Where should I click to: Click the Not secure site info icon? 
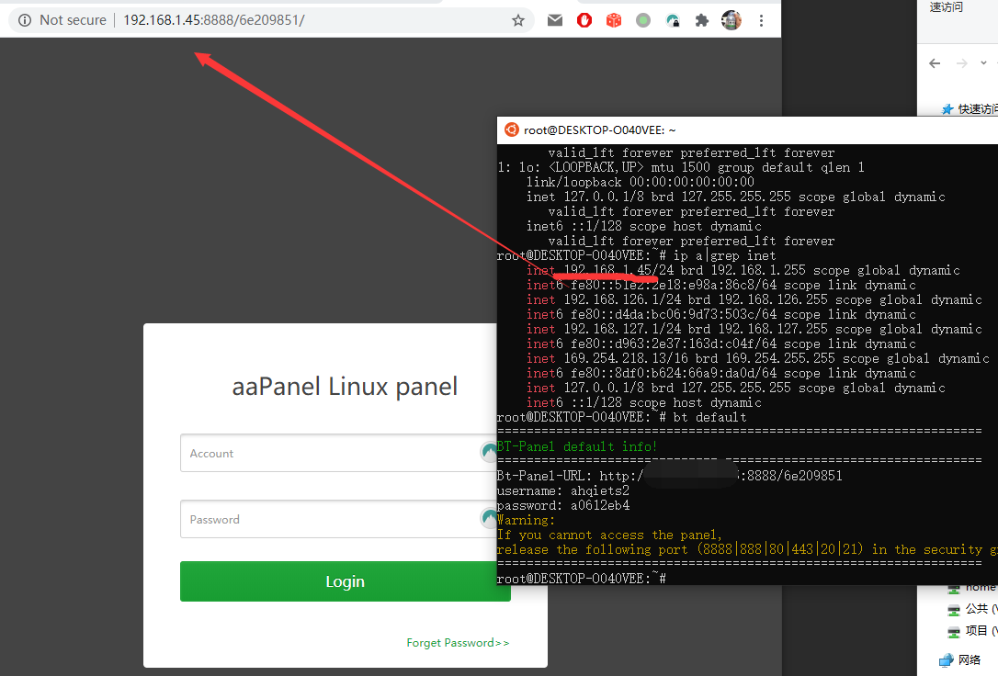[25, 20]
